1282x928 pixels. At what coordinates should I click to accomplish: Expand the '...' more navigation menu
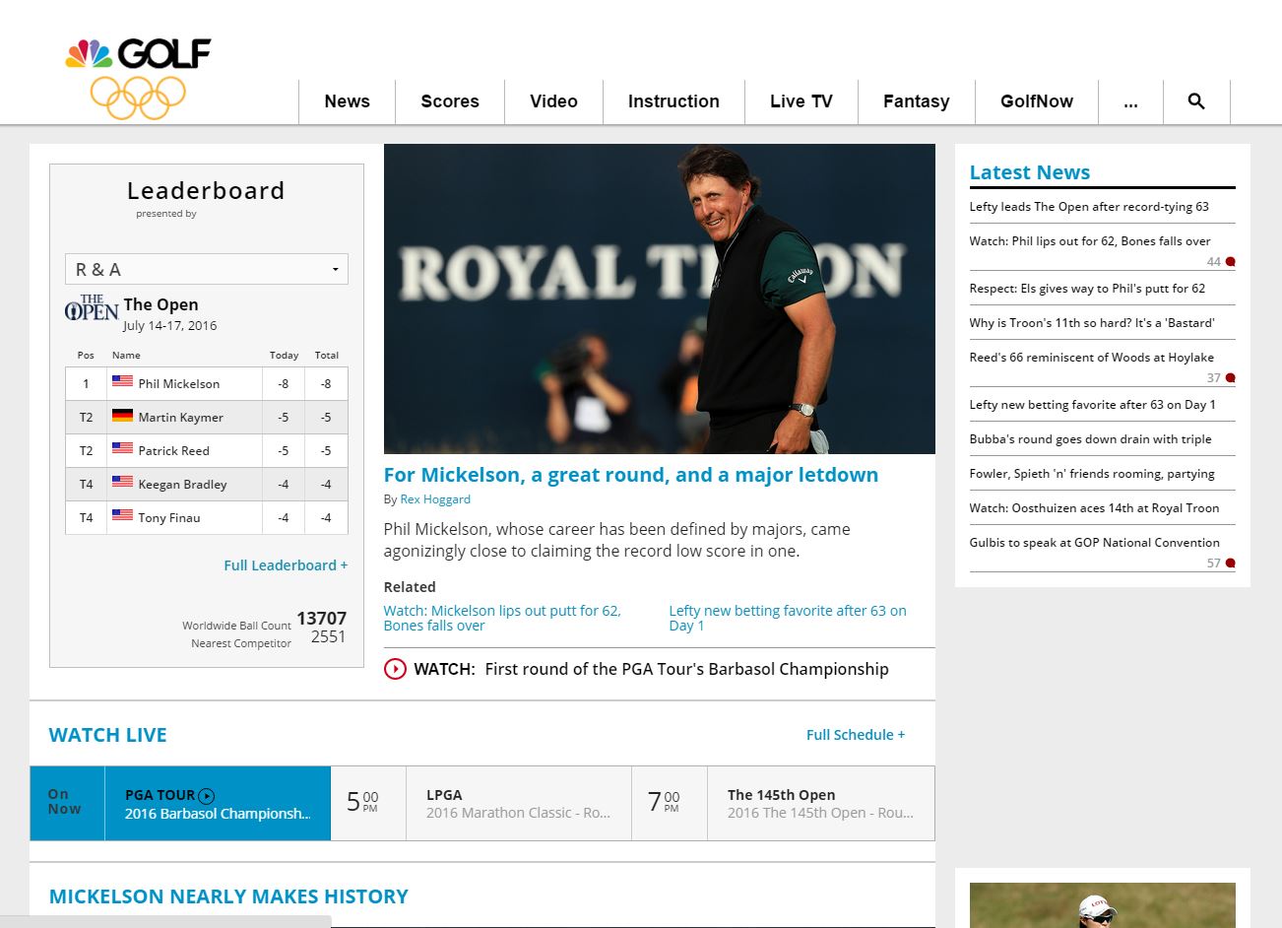[1130, 101]
